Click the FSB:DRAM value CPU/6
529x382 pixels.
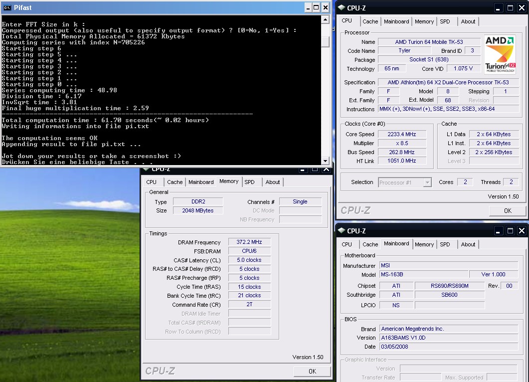click(249, 251)
